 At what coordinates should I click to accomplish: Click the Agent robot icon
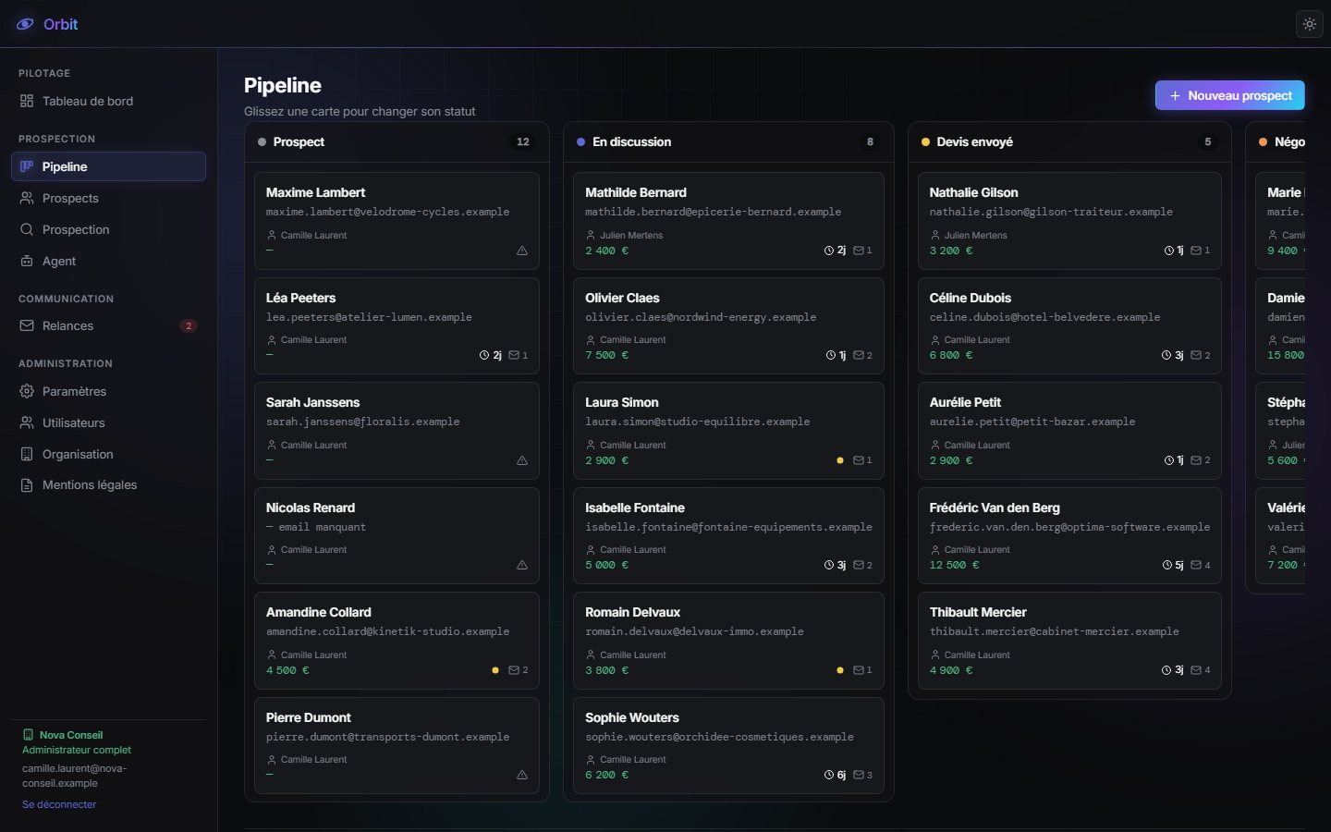[27, 261]
